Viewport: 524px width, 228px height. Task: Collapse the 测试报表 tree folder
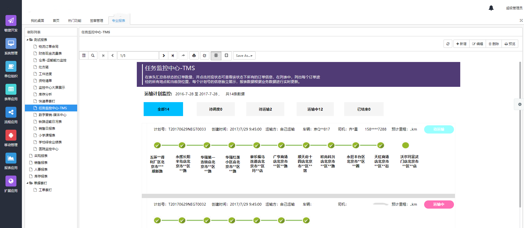coord(27,40)
